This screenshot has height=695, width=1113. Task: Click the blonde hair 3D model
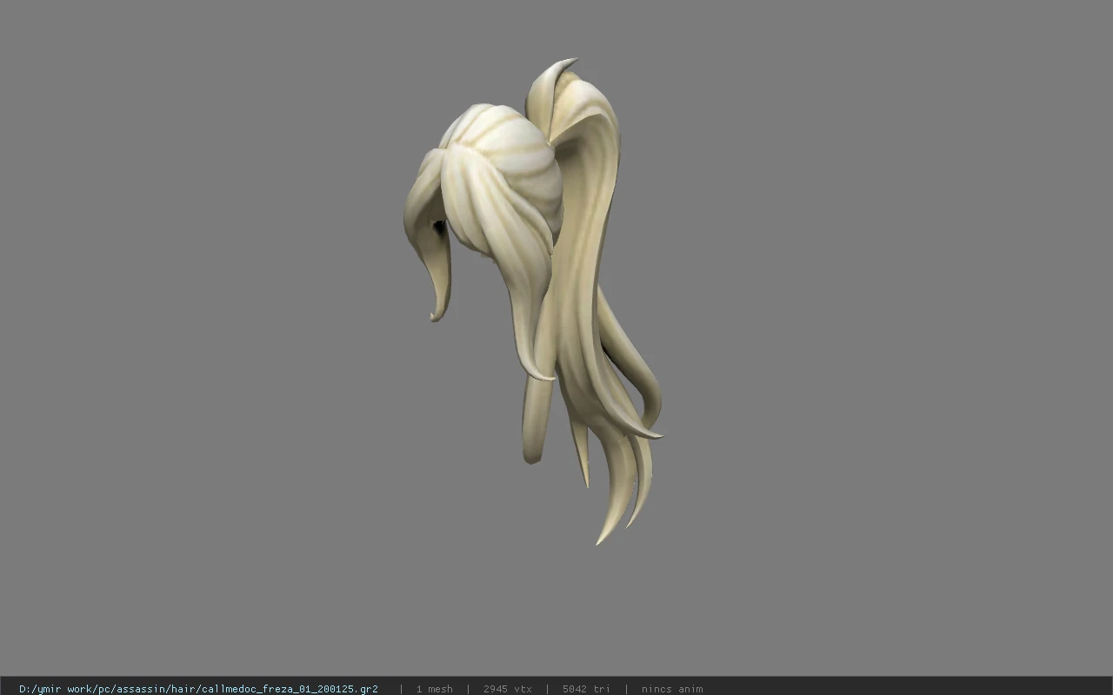[x=532, y=301]
